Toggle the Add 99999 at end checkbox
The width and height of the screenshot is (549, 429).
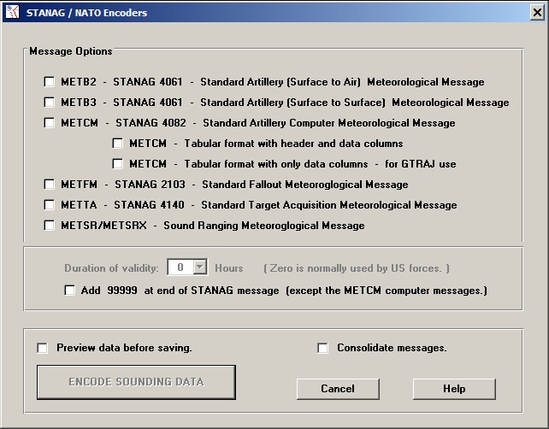(69, 291)
